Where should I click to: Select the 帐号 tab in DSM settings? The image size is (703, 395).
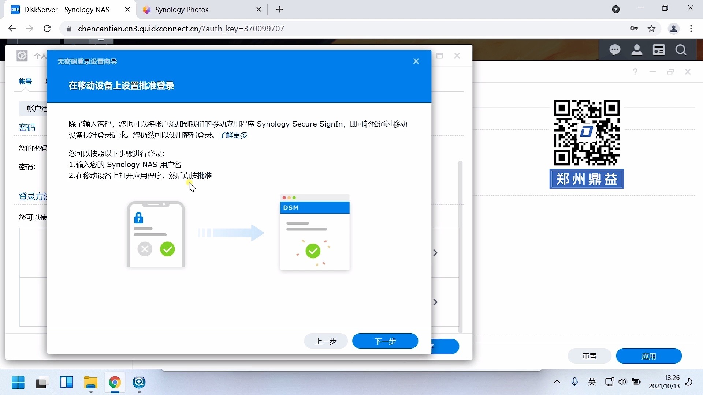pos(25,82)
